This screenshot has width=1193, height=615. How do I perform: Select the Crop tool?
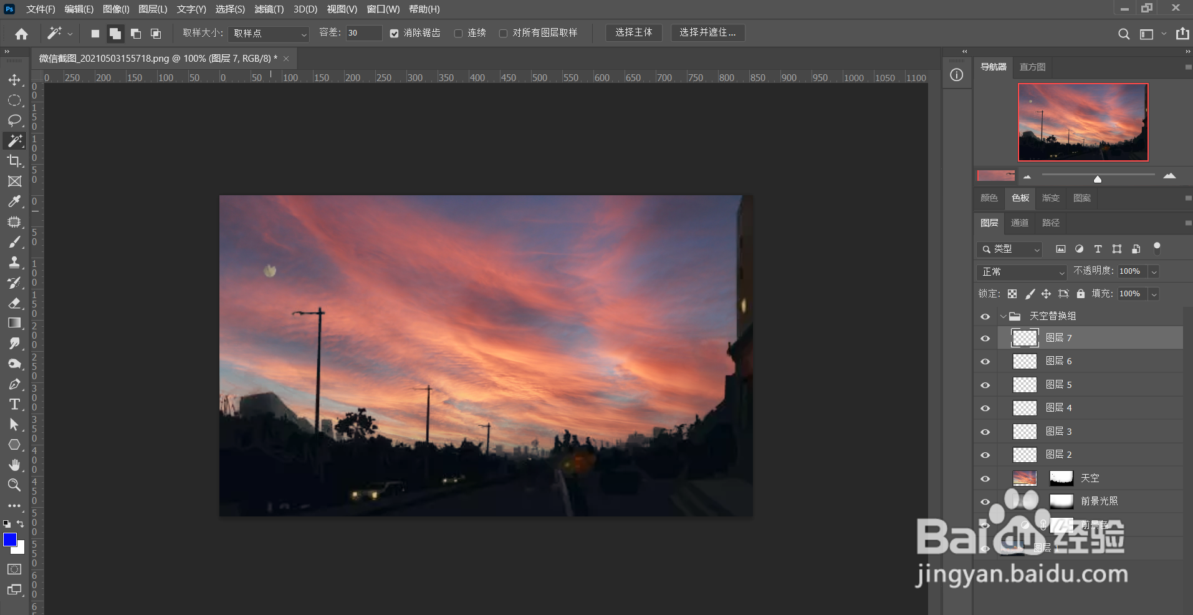tap(14, 161)
